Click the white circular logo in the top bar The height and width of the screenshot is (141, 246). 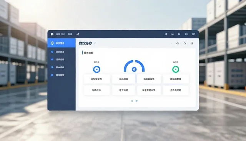tap(52, 34)
